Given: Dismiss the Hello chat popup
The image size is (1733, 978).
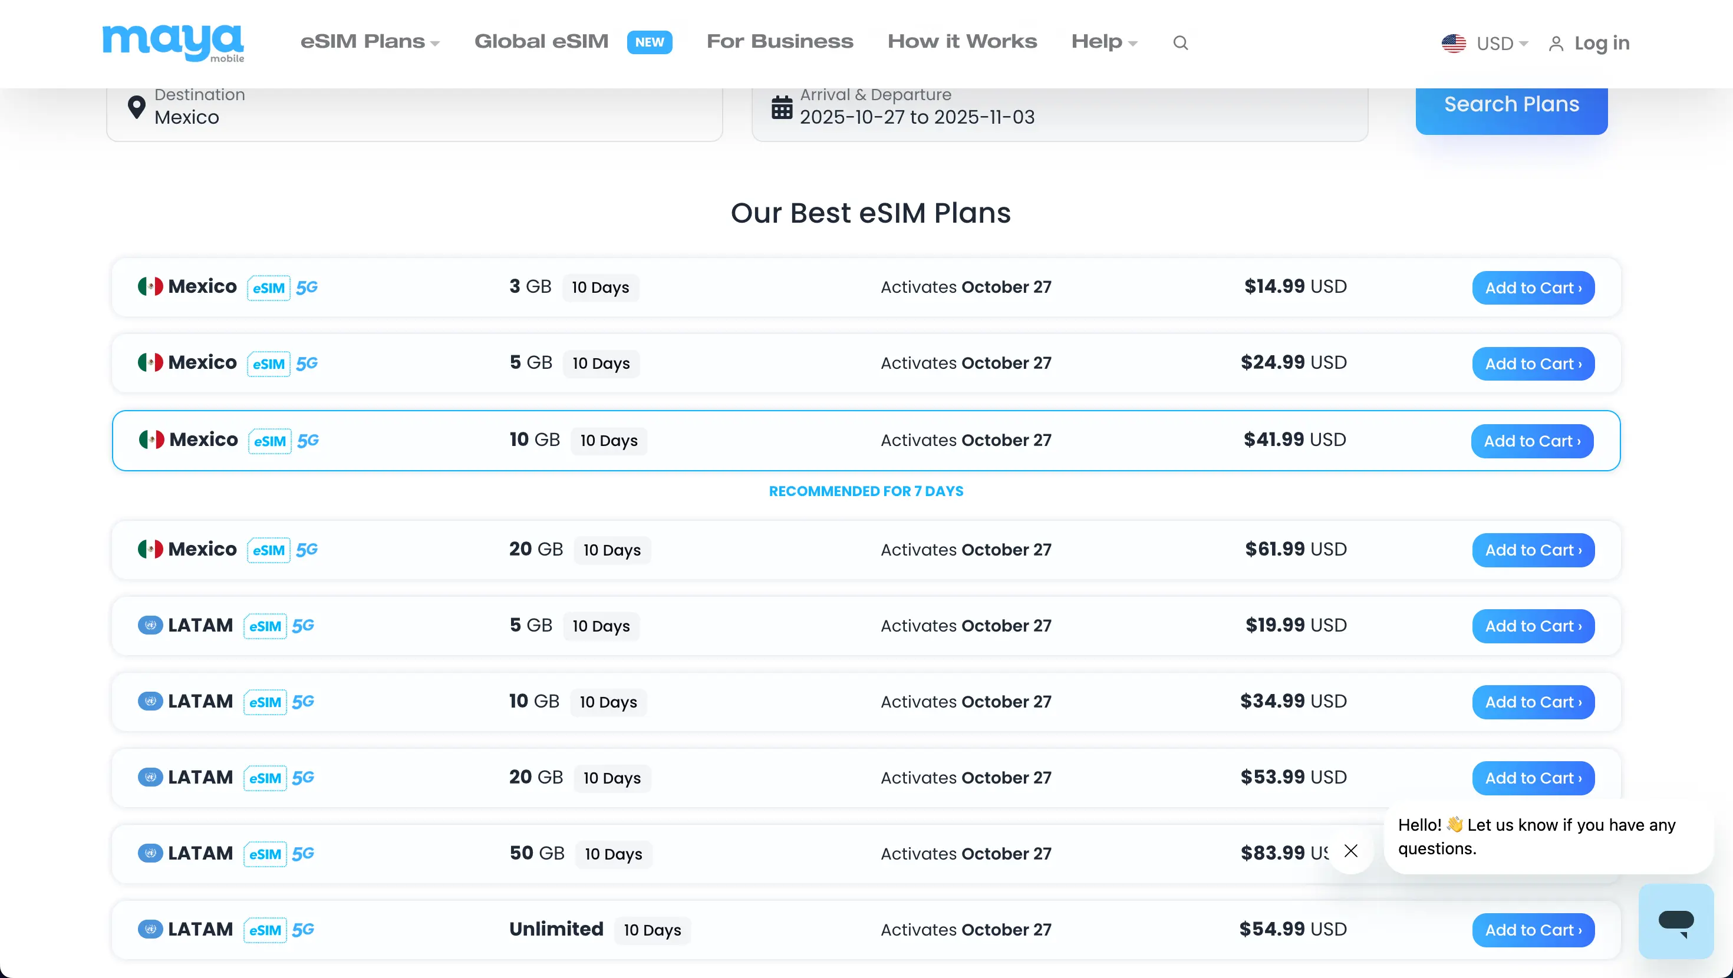Looking at the screenshot, I should [x=1350, y=851].
